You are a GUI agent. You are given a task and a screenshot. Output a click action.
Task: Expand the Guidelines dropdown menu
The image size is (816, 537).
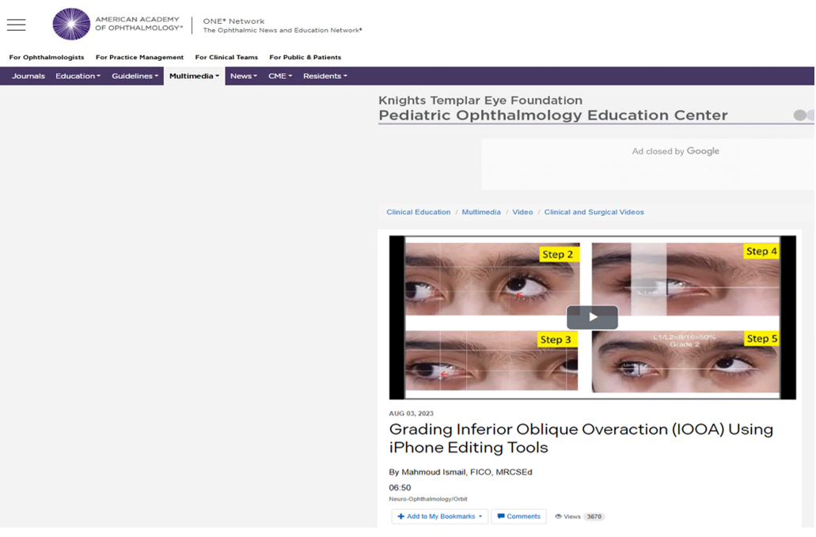tap(135, 76)
